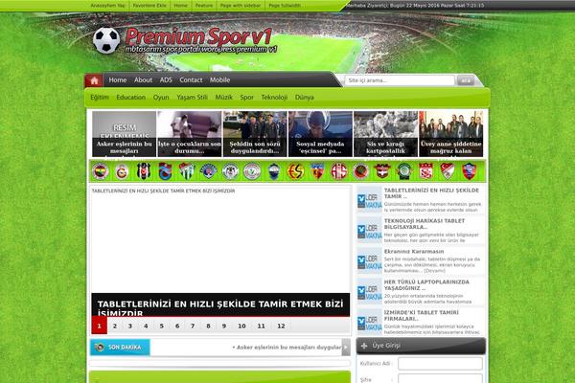The height and width of the screenshot is (383, 575).
Task: Click the Premium Spor v1 title
Action: click(198, 36)
